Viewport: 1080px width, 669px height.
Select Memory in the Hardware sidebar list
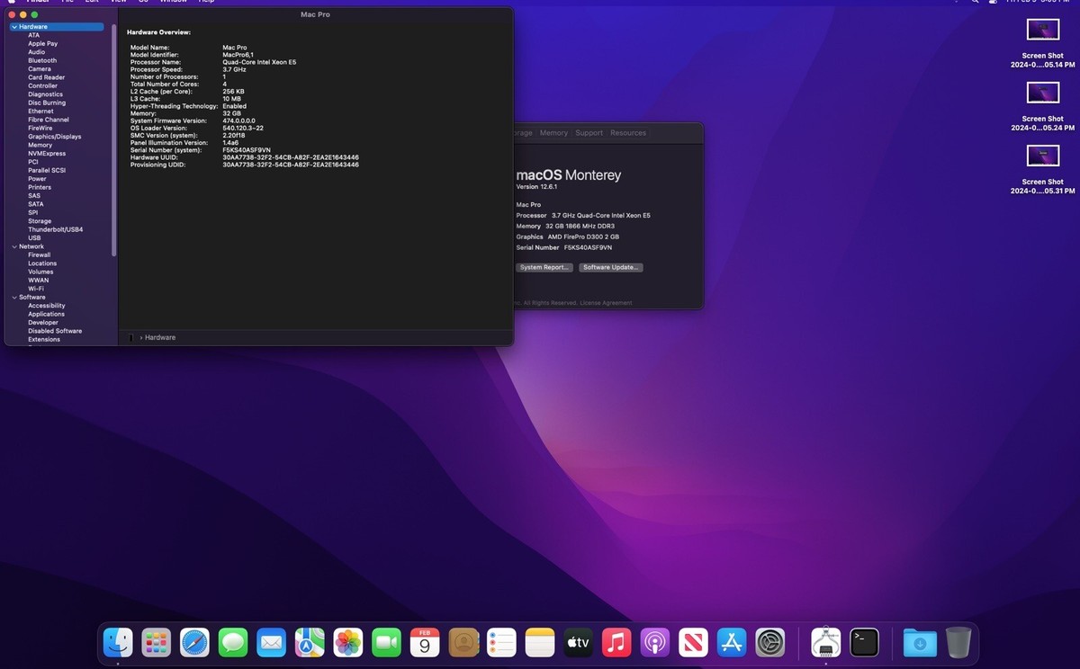click(x=40, y=145)
